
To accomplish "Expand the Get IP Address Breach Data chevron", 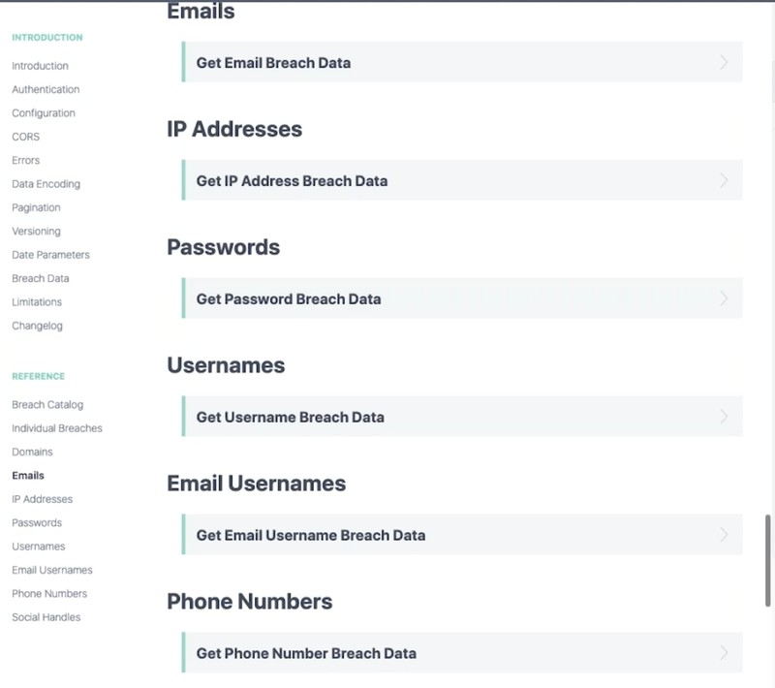I will (724, 181).
